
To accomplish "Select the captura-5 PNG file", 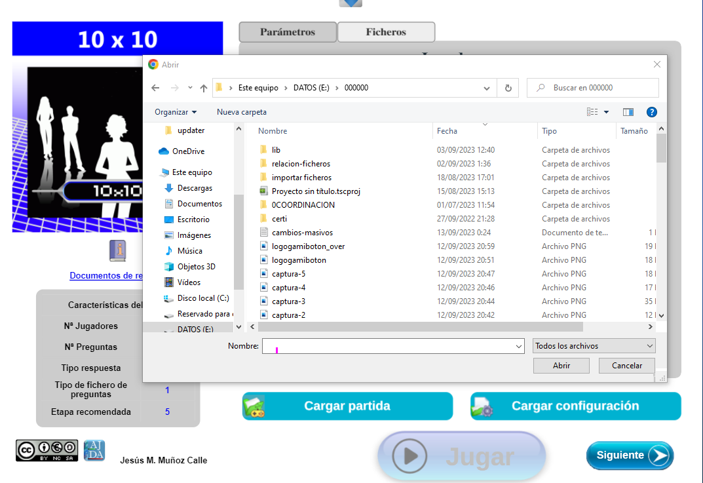I will 288,274.
